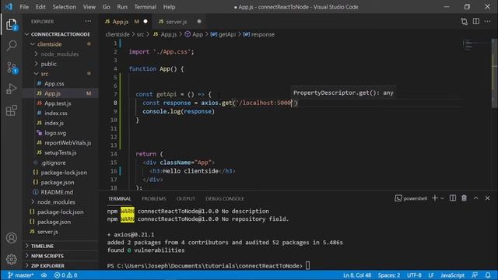Open errors and warnings count in status bar
This screenshot has height=280, width=498.
coord(65,275)
